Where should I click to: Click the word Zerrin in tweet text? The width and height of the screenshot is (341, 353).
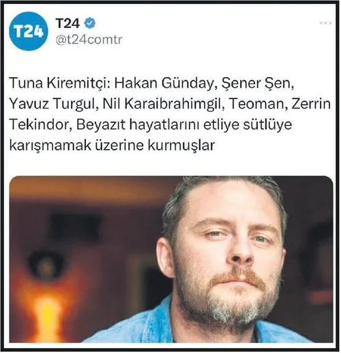pos(311,104)
